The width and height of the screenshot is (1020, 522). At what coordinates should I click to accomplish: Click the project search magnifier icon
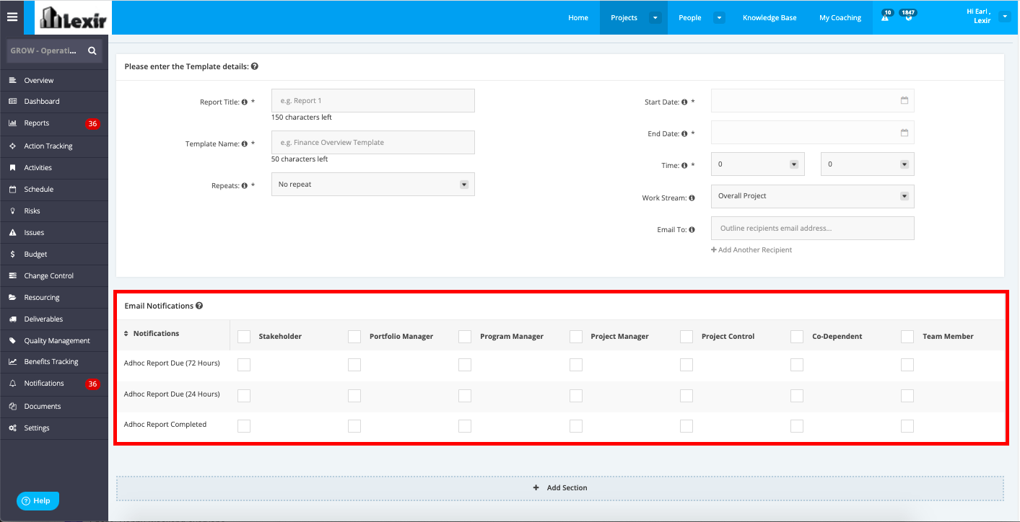coord(92,51)
